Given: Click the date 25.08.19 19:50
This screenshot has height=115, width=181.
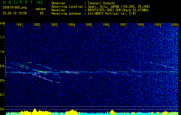Looking at the screenshot, I should (x=15, y=13).
